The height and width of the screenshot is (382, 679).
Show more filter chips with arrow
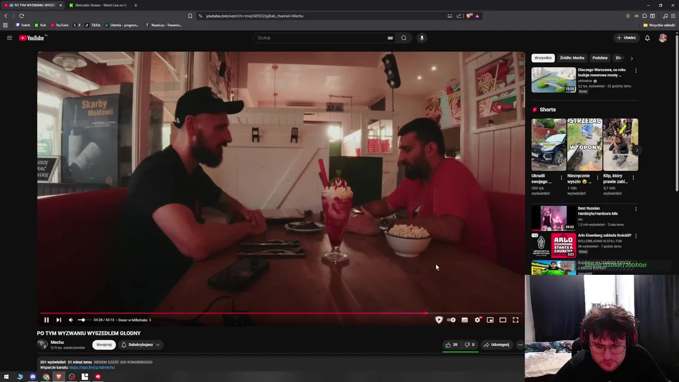pos(631,58)
